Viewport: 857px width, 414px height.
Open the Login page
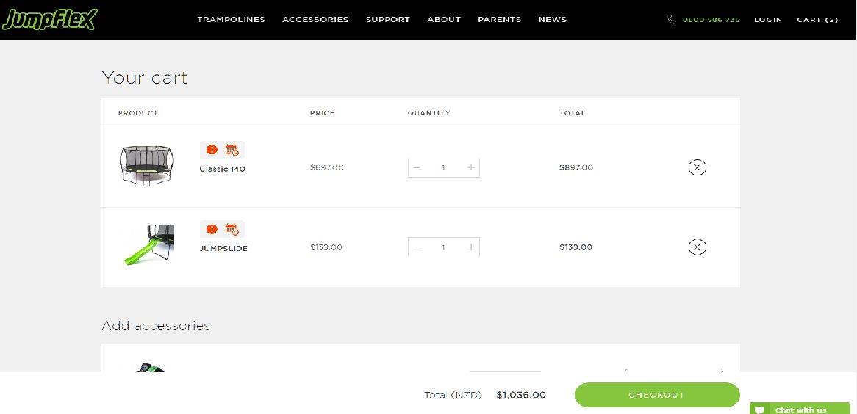click(x=767, y=20)
